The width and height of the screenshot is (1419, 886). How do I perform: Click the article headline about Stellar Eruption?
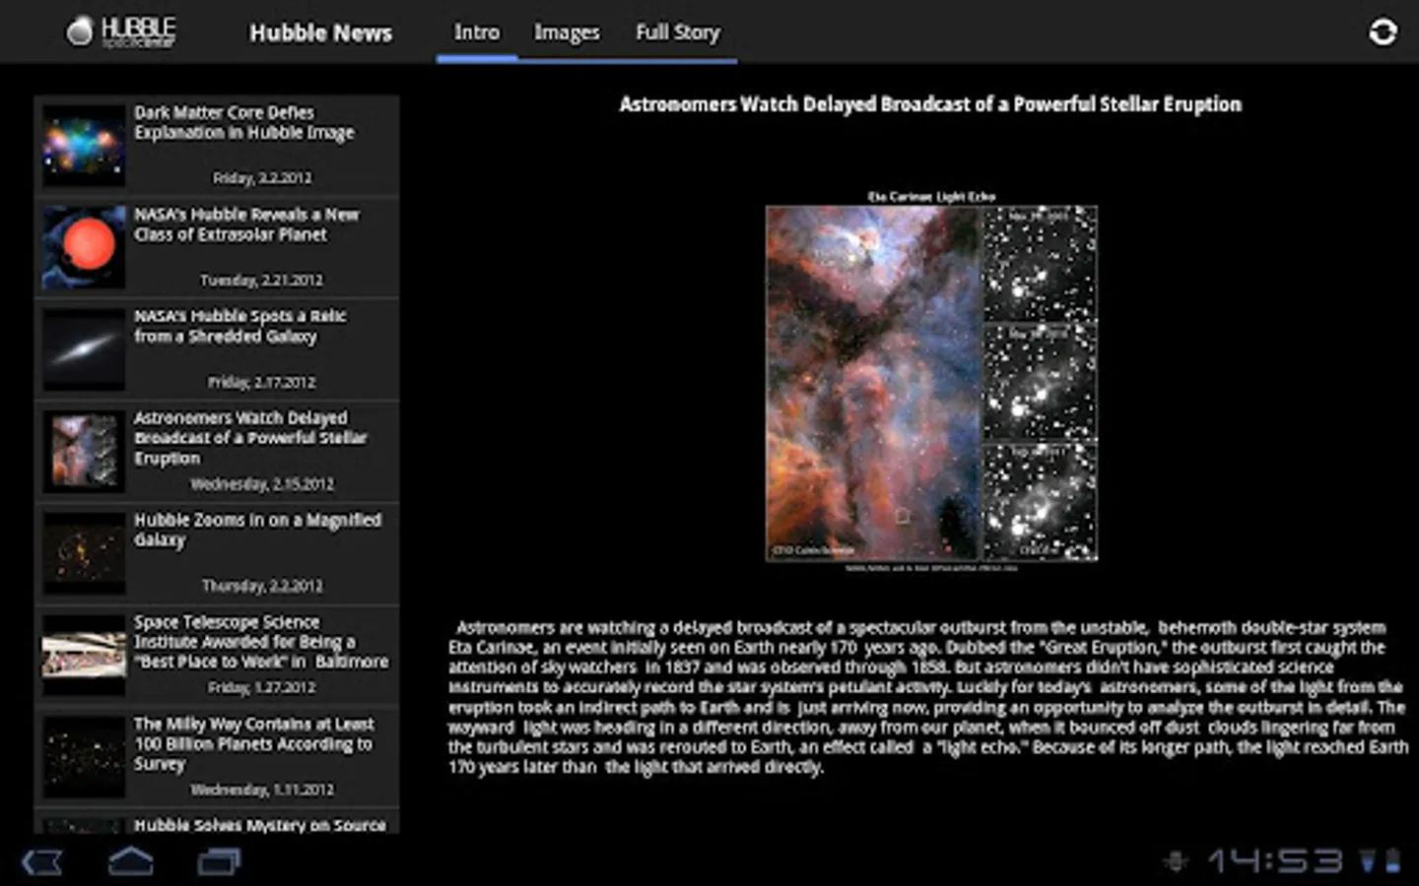click(x=930, y=104)
